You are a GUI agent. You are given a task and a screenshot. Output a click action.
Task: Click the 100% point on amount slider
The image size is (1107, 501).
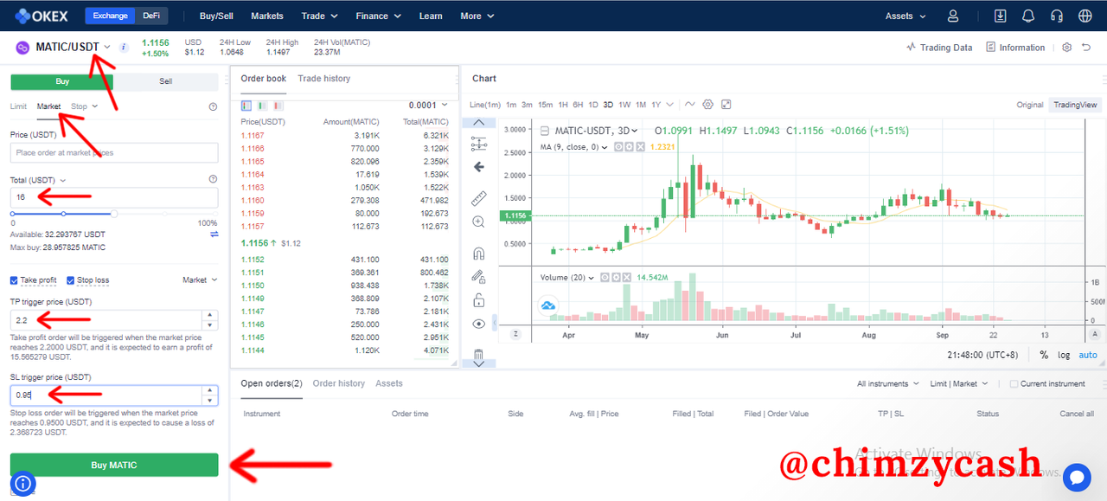coord(216,213)
